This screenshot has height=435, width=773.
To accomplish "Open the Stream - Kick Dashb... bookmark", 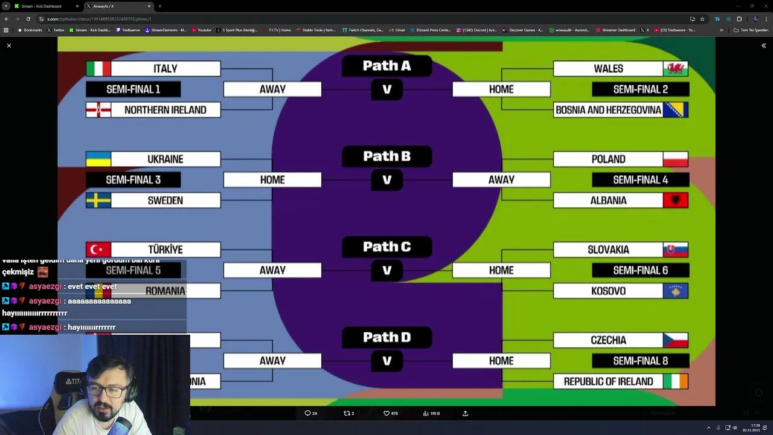I will click(x=90, y=30).
